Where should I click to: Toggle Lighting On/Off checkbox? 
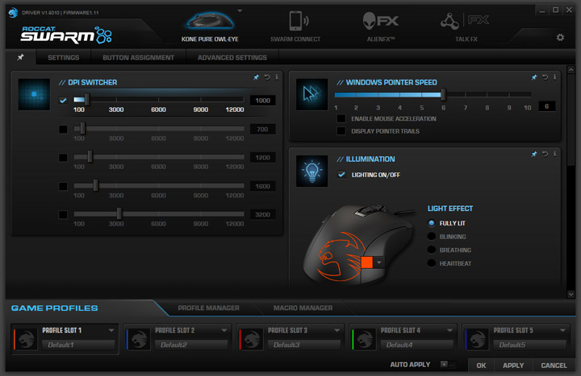[x=341, y=175]
